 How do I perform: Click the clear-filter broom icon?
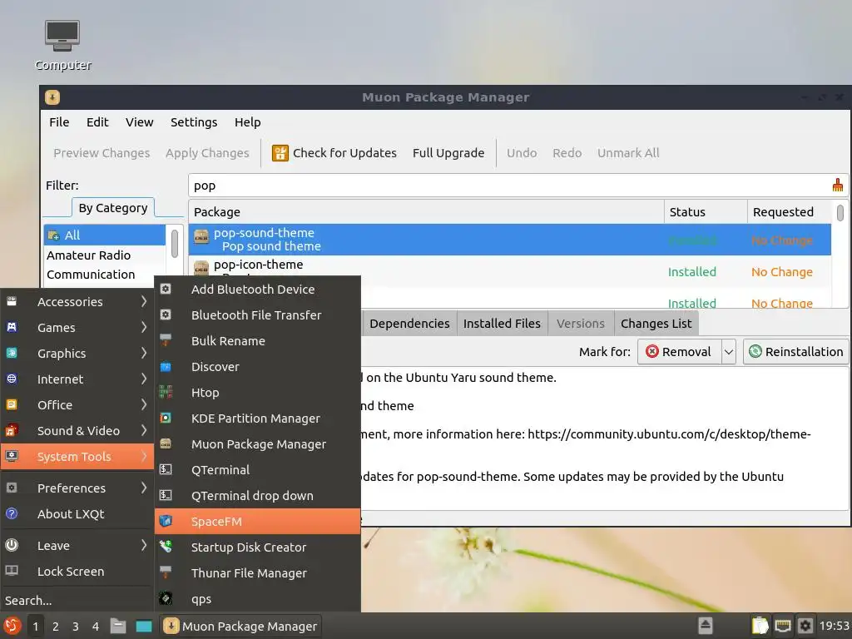coord(837,186)
